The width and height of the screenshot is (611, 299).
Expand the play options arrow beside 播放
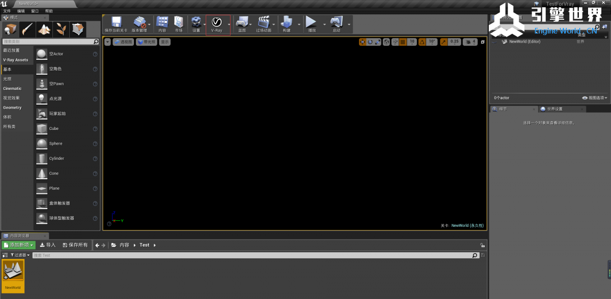(324, 24)
